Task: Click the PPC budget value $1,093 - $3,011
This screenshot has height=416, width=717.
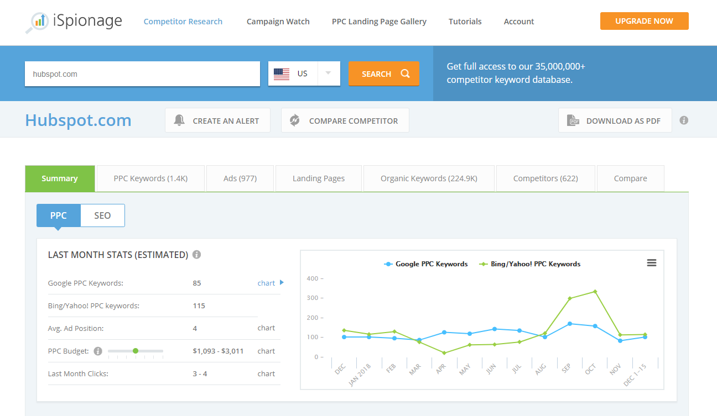Action: click(x=218, y=351)
